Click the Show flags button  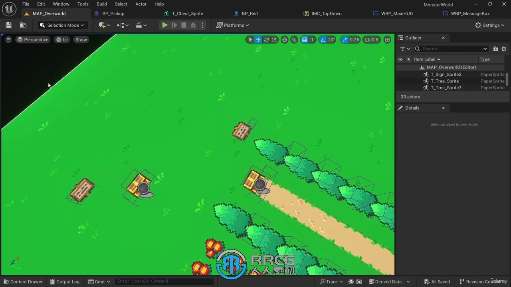(81, 39)
